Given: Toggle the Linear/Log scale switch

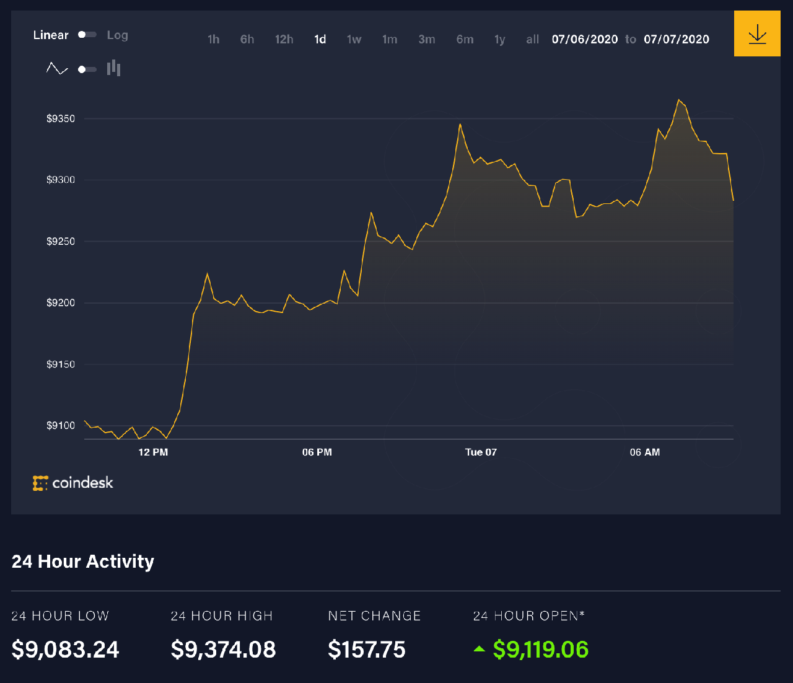Looking at the screenshot, I should click(x=87, y=35).
